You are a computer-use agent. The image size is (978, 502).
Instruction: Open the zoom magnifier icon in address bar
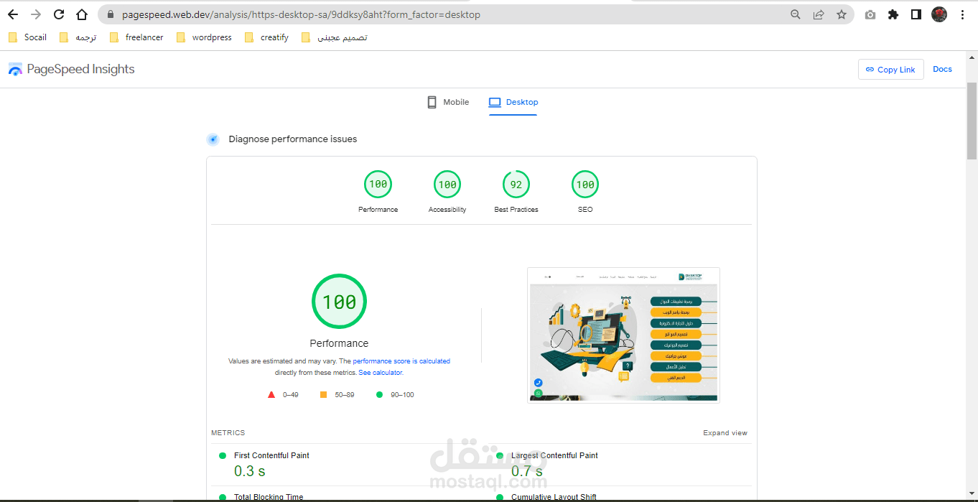click(x=796, y=14)
